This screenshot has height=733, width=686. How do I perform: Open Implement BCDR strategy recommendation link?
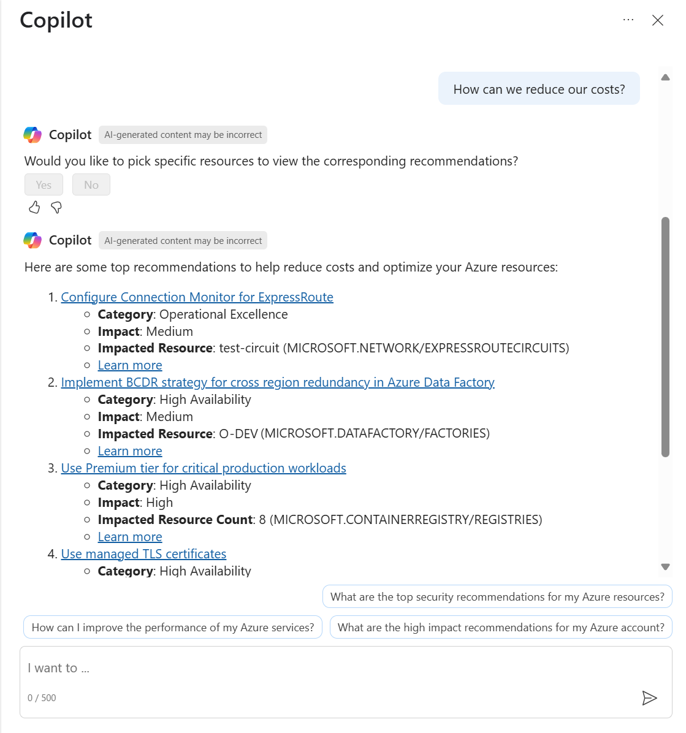point(278,382)
